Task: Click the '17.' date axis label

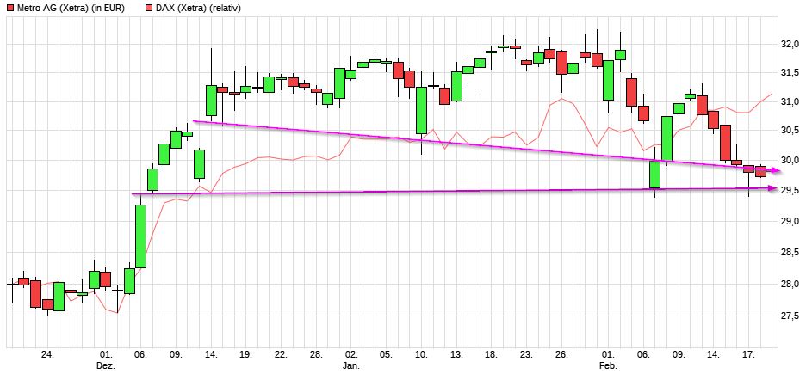Action: pos(748,355)
